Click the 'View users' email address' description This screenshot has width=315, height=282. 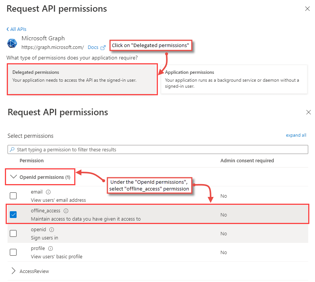pos(58,200)
